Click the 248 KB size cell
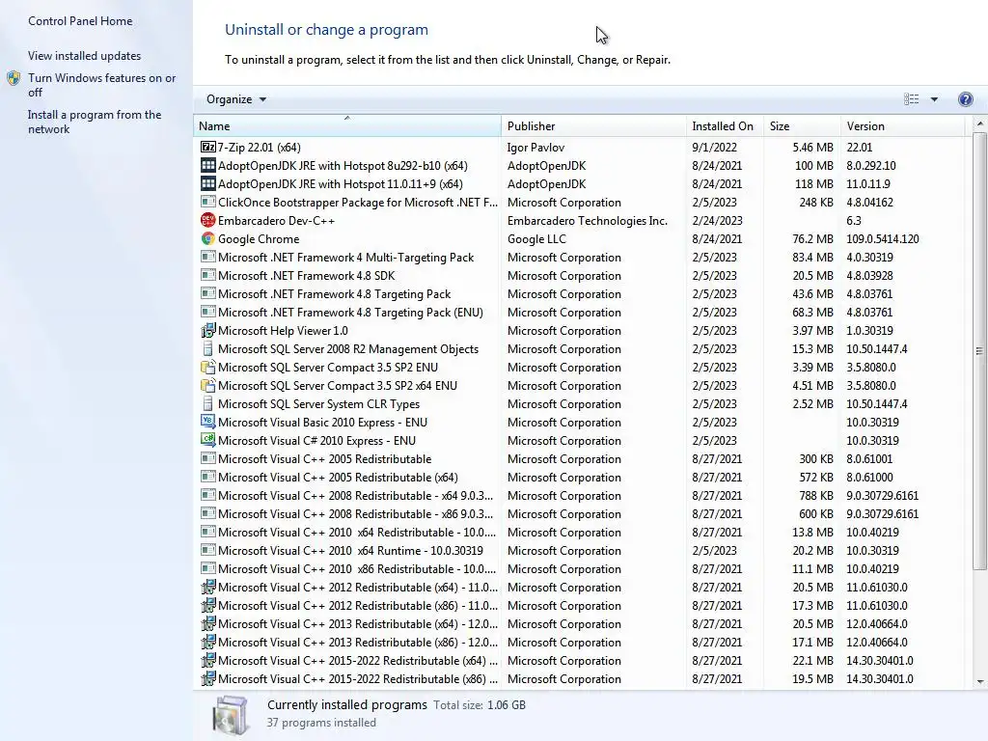Image resolution: width=988 pixels, height=741 pixels. coord(816,203)
